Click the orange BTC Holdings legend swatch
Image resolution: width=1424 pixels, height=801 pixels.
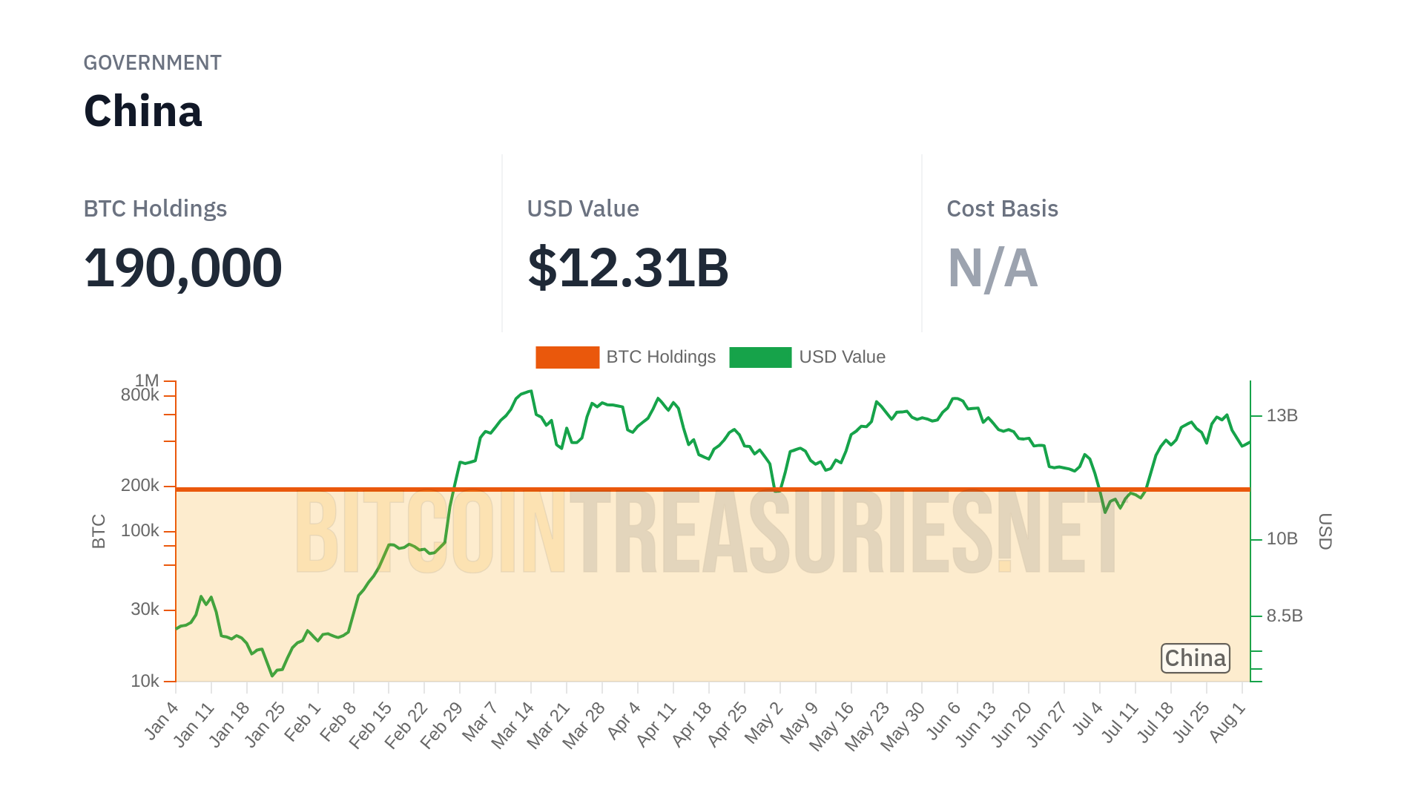[x=567, y=357]
